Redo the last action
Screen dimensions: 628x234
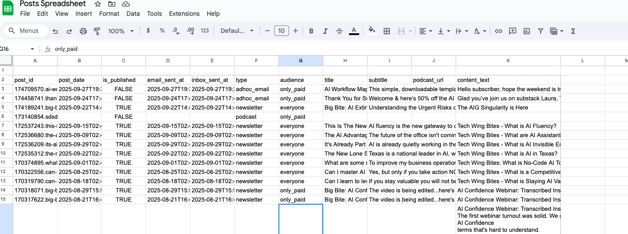click(x=69, y=31)
